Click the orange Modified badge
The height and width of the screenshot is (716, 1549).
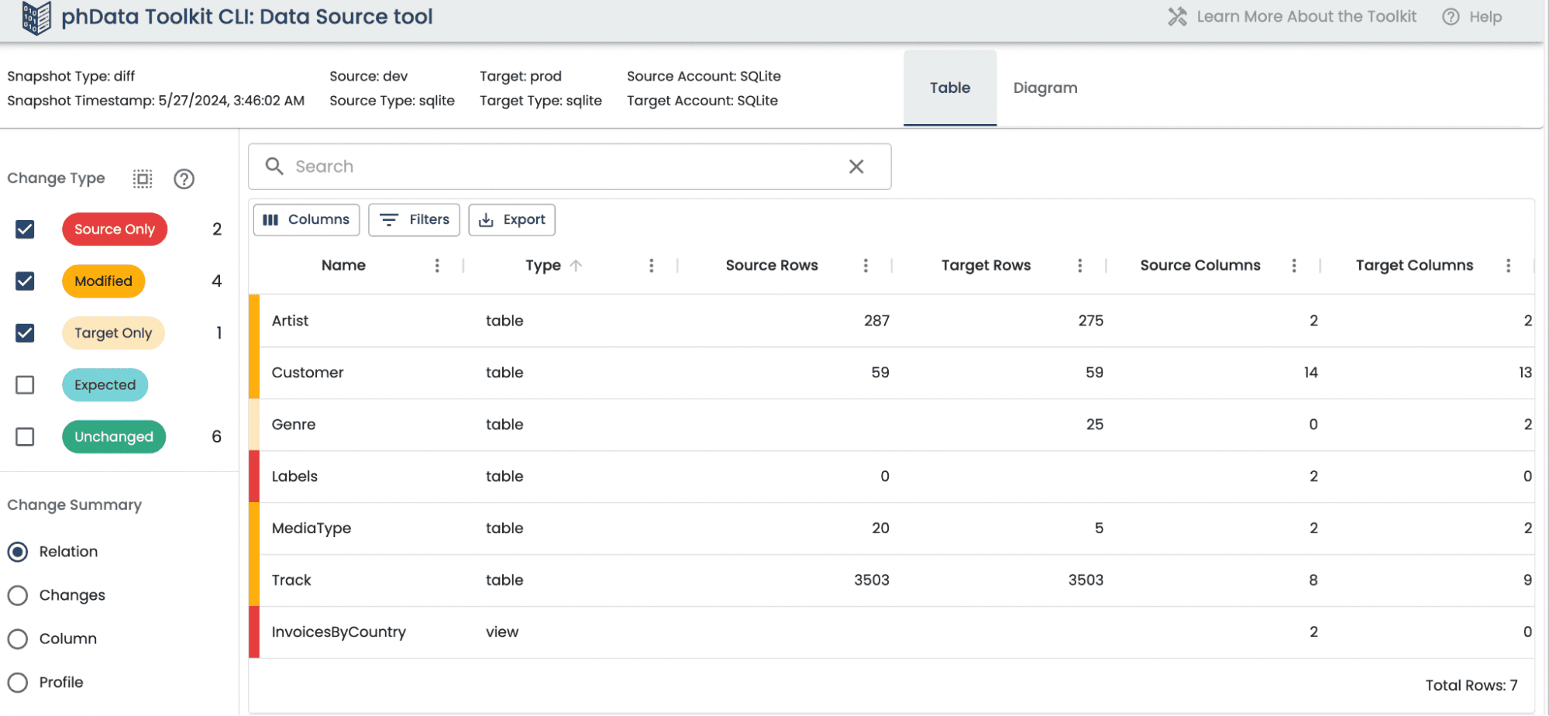[104, 281]
